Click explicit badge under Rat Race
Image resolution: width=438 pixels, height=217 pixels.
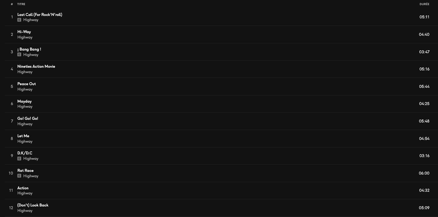pyautogui.click(x=19, y=176)
